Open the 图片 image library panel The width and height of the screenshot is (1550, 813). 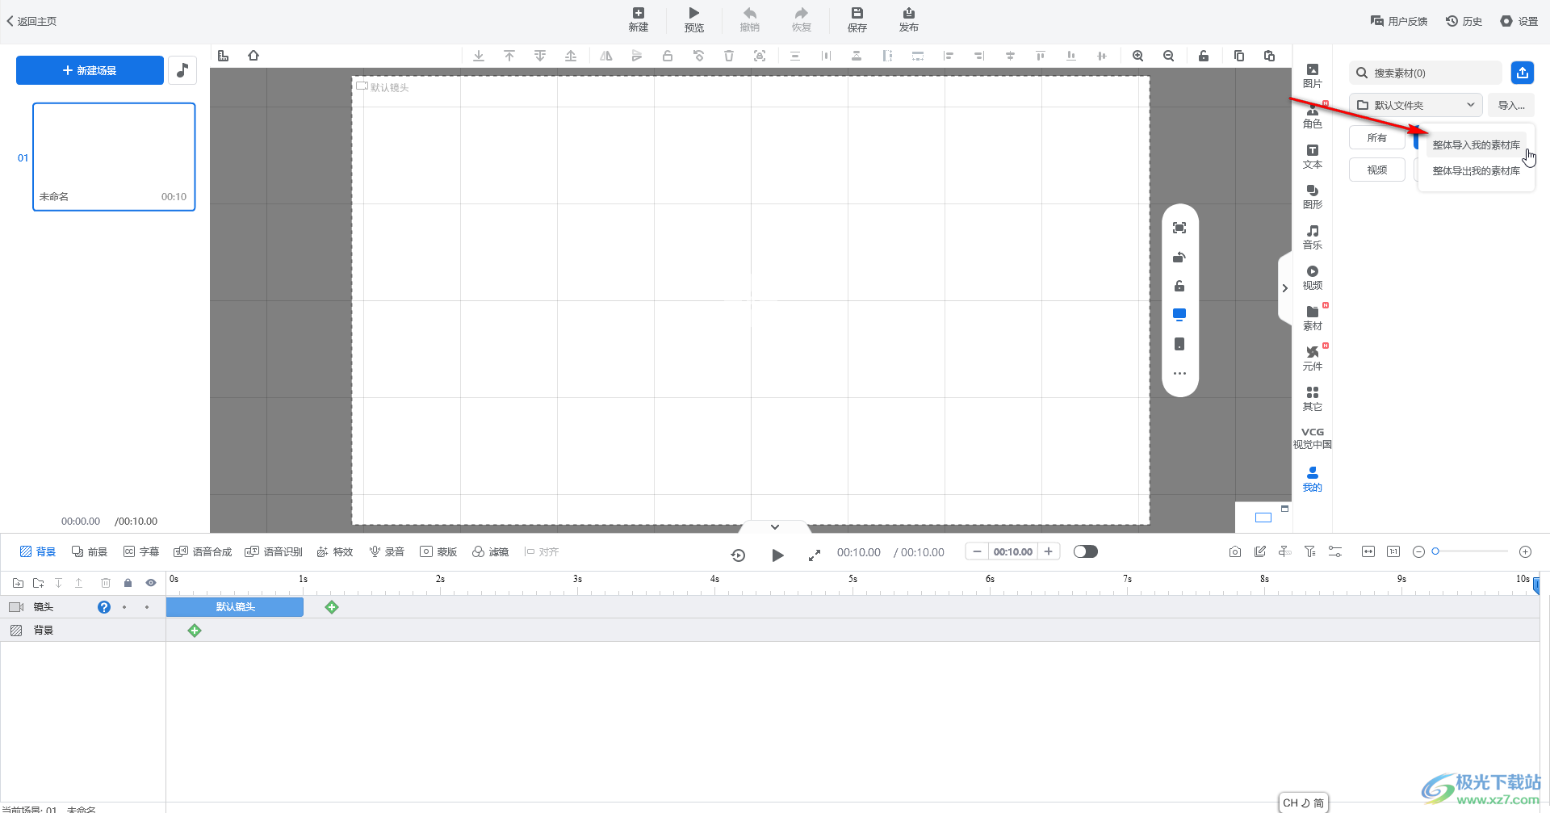(1312, 76)
